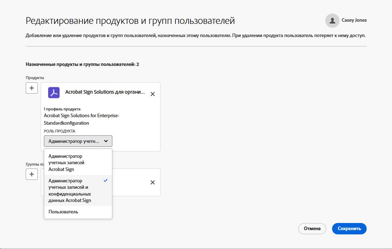Add a product with the plus button

[32, 88]
